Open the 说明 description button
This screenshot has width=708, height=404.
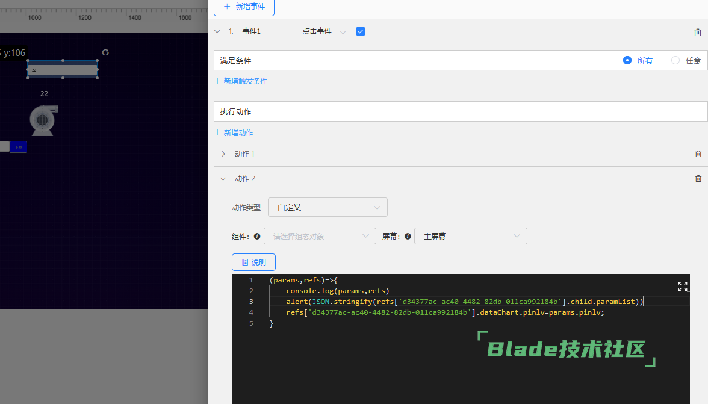253,263
